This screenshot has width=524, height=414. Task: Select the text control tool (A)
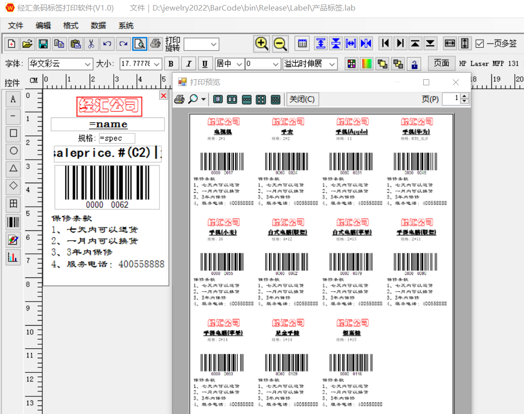13,99
